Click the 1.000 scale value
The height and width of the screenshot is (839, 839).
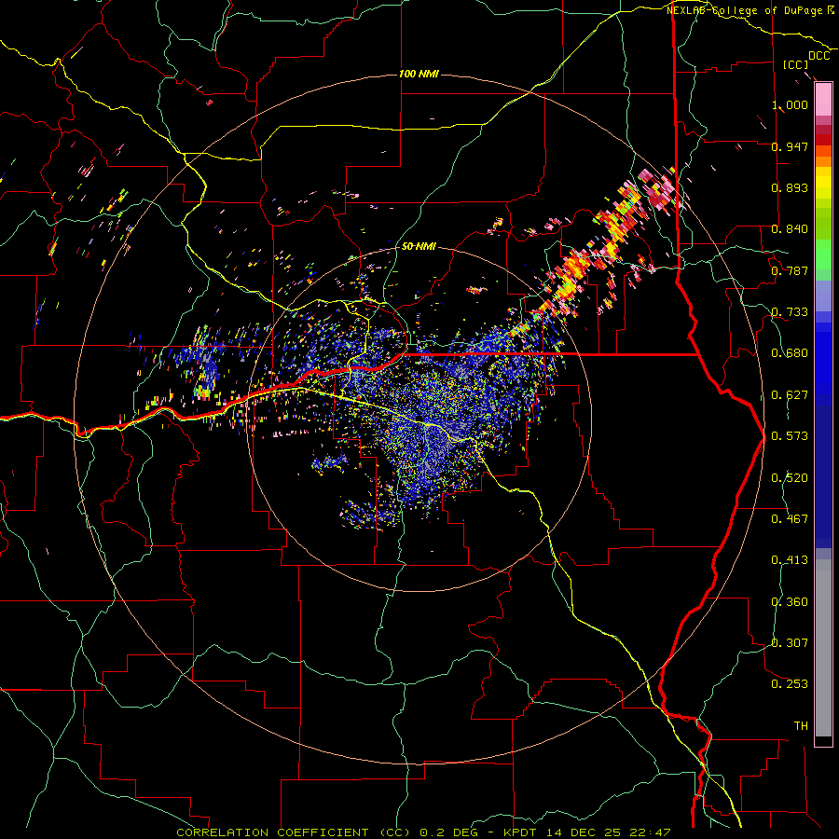point(790,104)
